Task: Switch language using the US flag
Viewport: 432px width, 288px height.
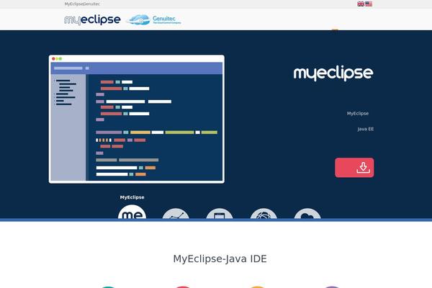Action: (x=369, y=4)
